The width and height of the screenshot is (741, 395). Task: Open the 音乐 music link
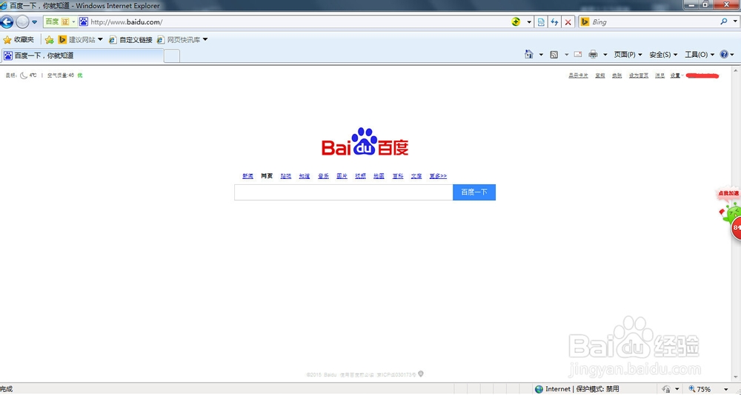pos(323,176)
